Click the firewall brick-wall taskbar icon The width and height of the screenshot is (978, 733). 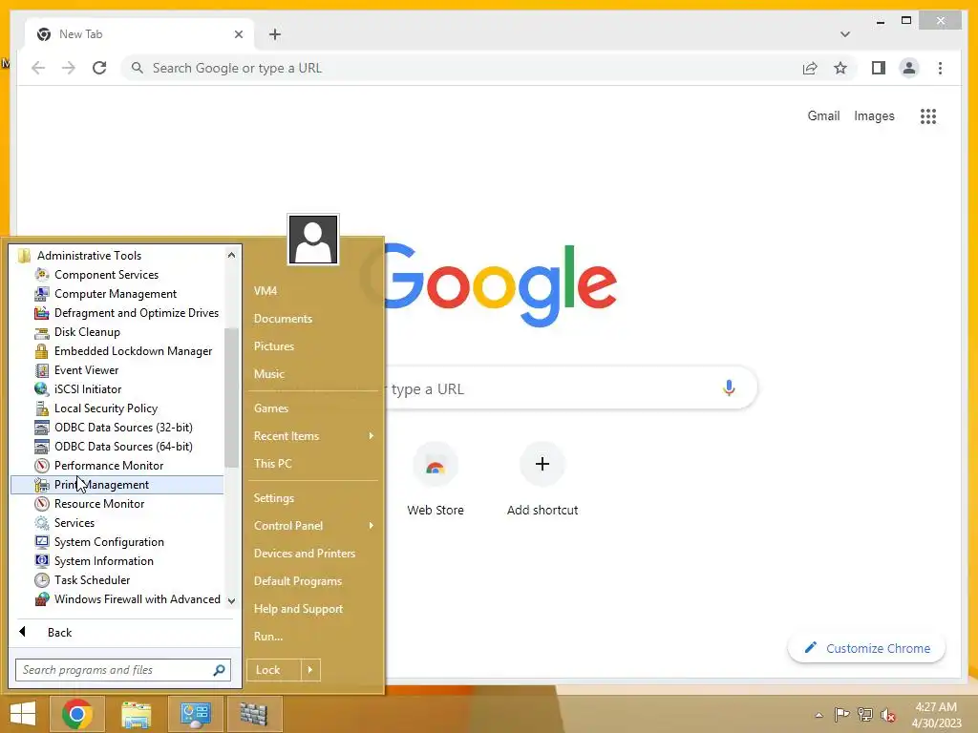tap(254, 714)
